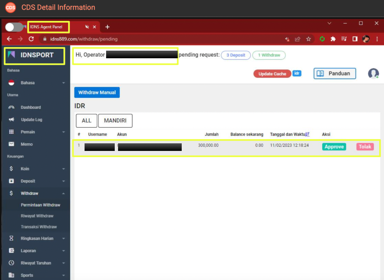Open Riwayat Withdraw menu item
The height and width of the screenshot is (280, 384).
click(37, 216)
